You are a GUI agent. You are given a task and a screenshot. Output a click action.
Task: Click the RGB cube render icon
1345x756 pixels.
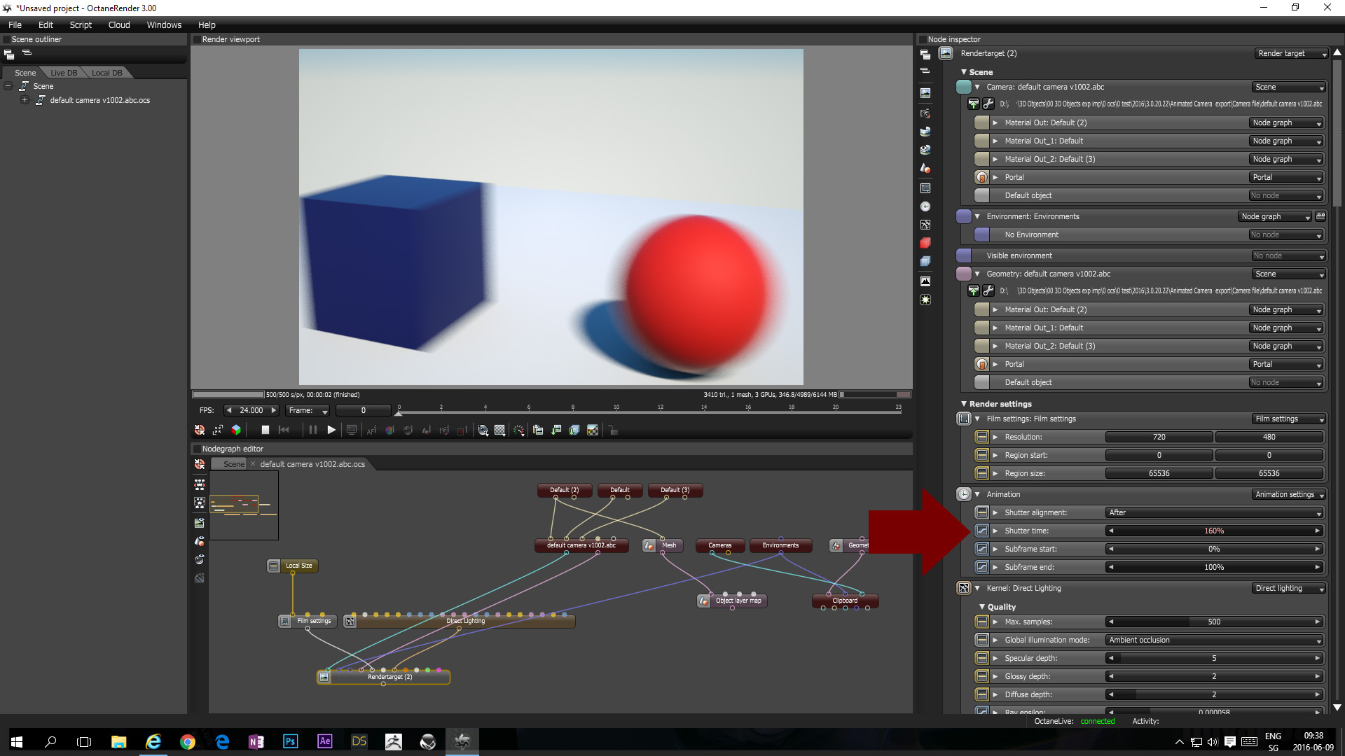pos(236,430)
